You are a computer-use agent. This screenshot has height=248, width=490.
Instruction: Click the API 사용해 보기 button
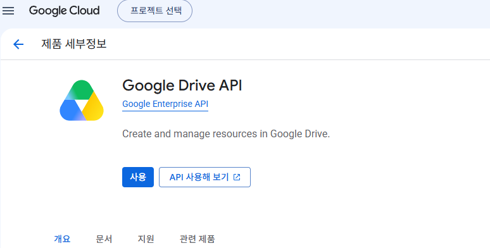coord(204,177)
